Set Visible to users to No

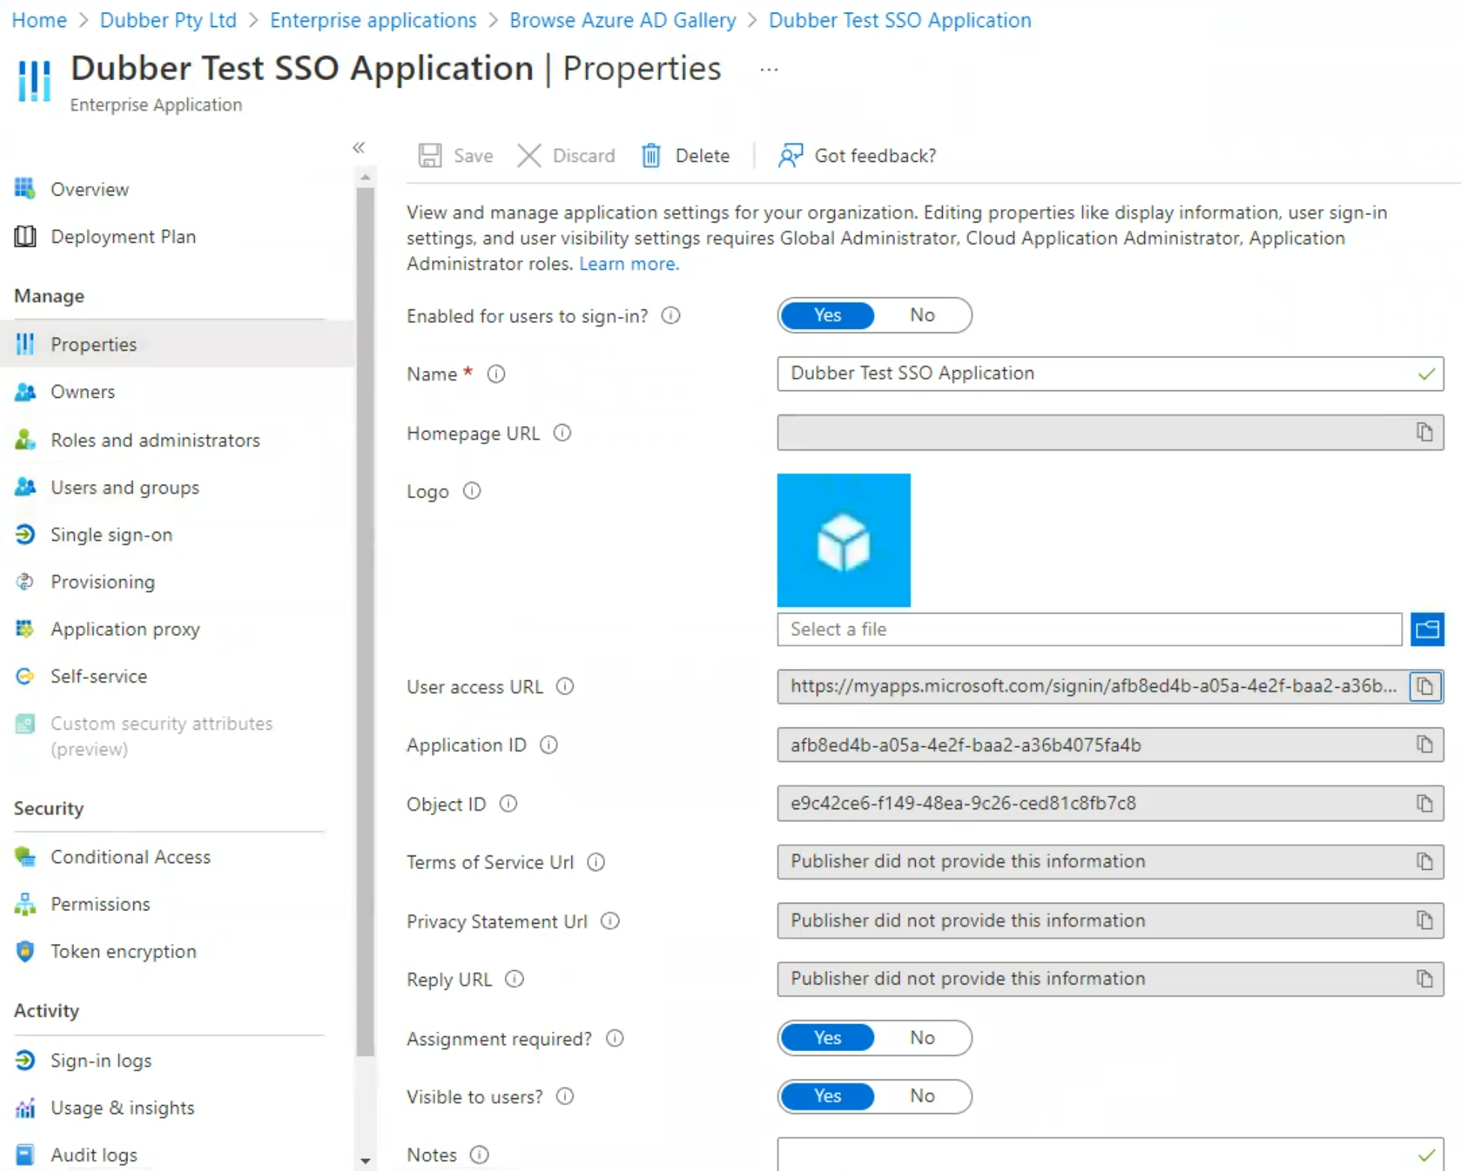pyautogui.click(x=923, y=1096)
